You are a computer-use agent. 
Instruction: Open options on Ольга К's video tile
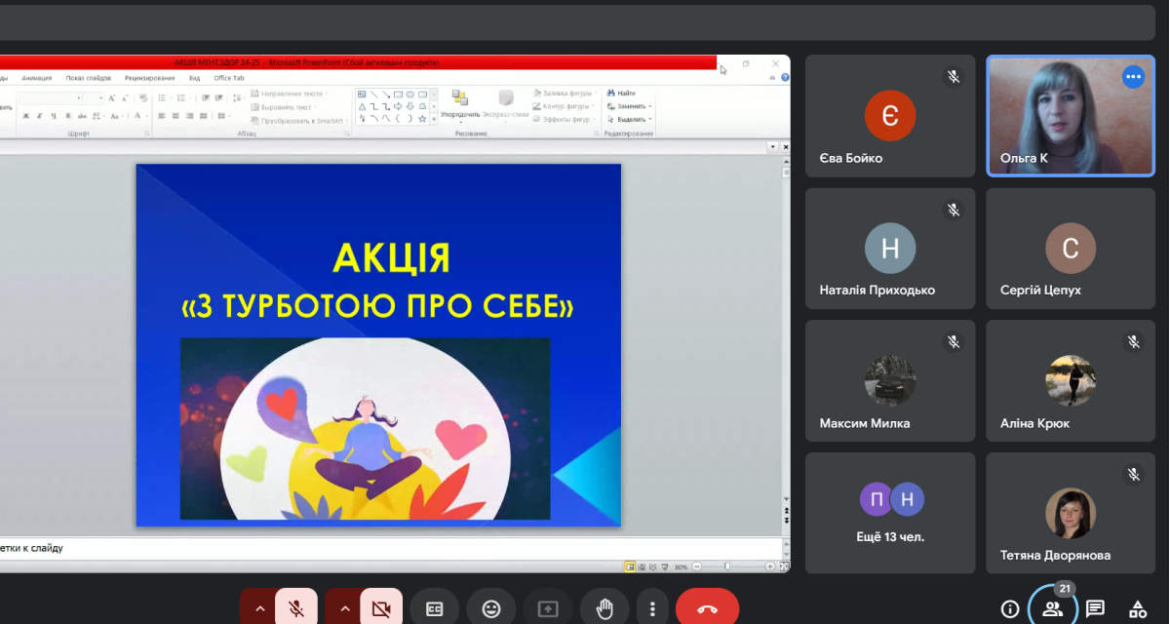[x=1133, y=77]
